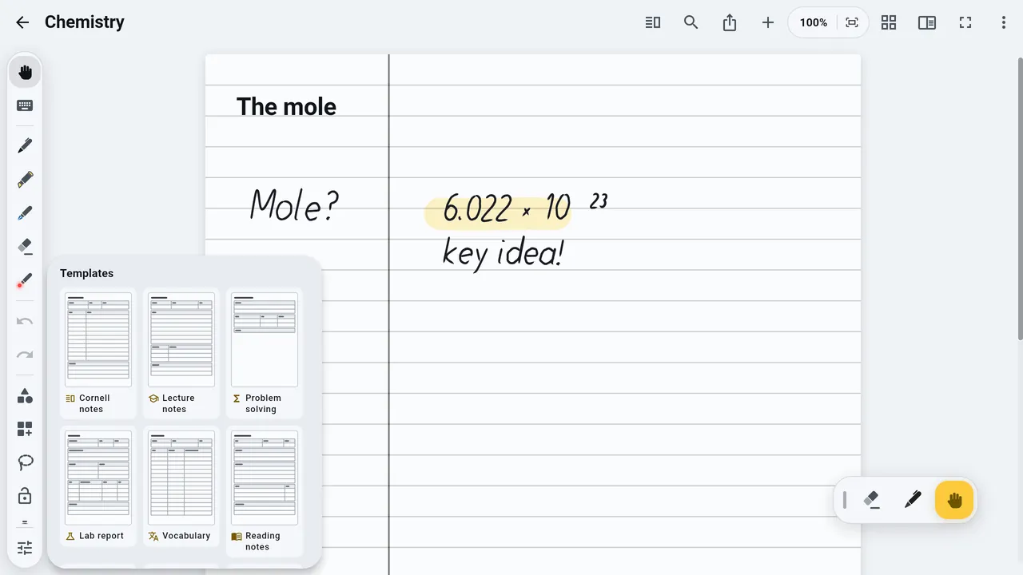This screenshot has height=575, width=1023.
Task: Switch to fullscreen mode
Action: (x=965, y=22)
